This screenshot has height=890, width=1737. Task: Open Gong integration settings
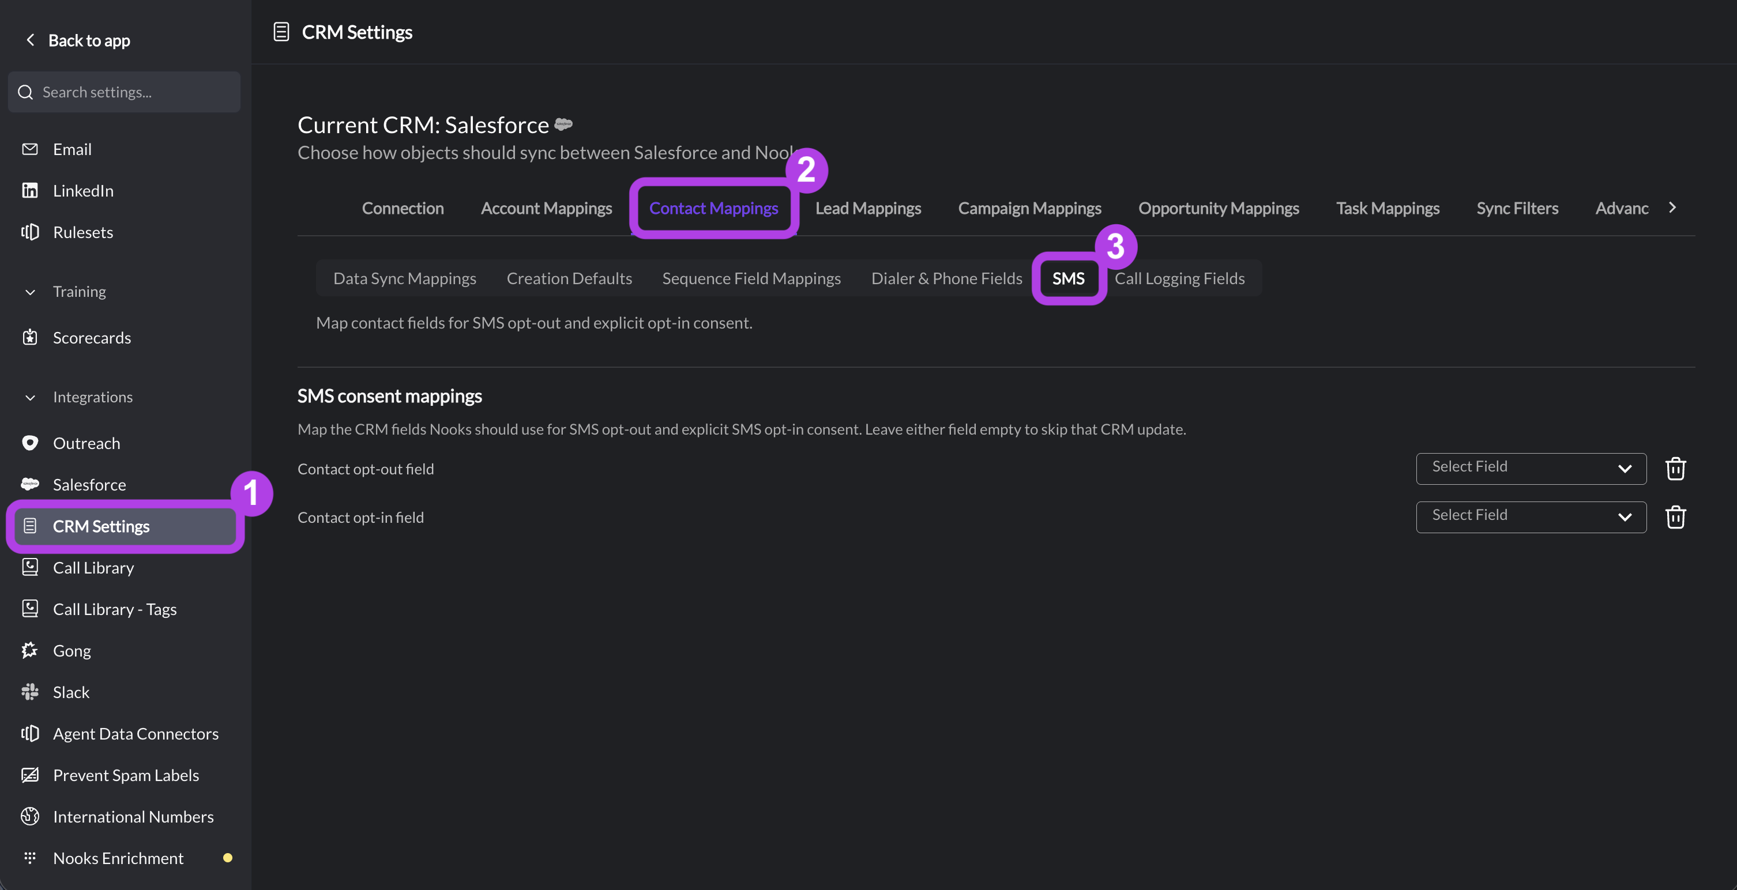pyautogui.click(x=72, y=651)
